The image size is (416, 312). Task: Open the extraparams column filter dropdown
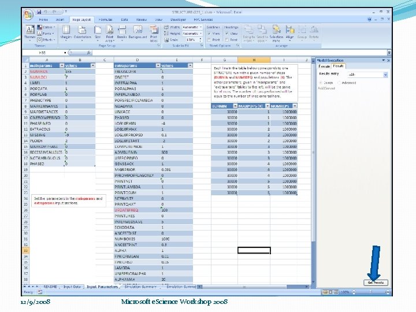[158, 65]
